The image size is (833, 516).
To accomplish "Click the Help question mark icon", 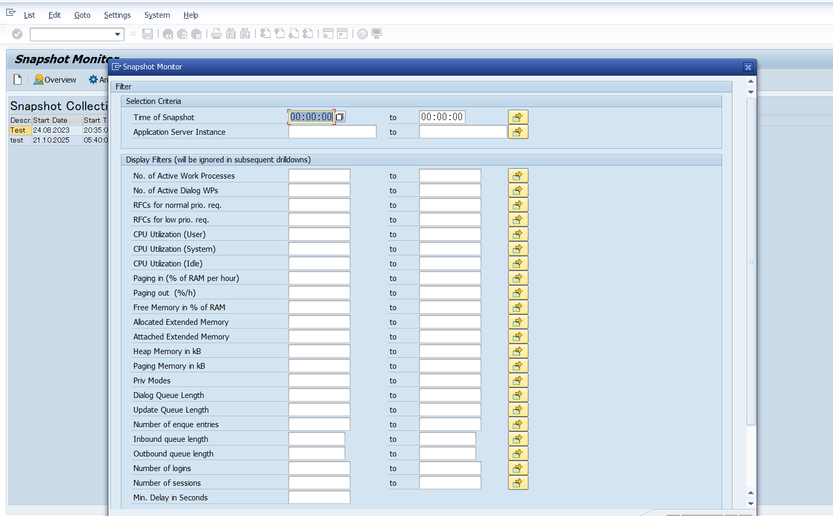I will click(x=362, y=34).
